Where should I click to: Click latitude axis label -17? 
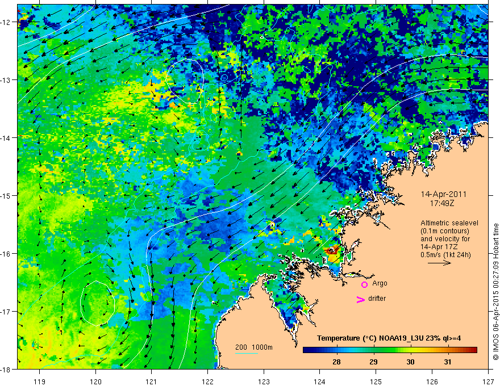[x=6, y=311]
